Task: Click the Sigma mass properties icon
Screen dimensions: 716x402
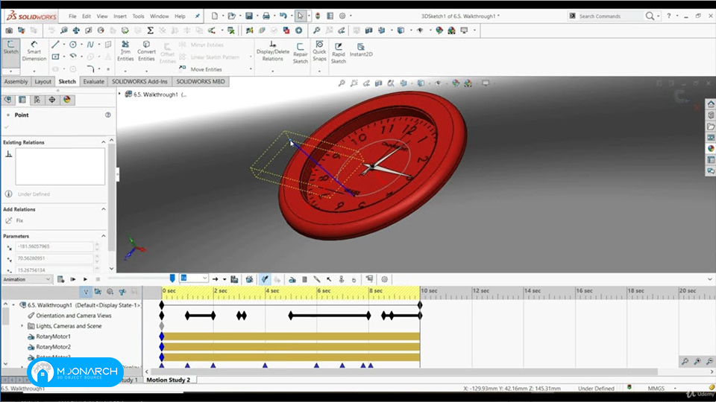Action: point(150,31)
